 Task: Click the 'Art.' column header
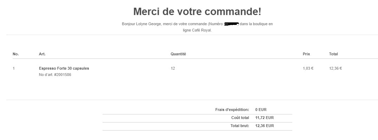(x=42, y=54)
